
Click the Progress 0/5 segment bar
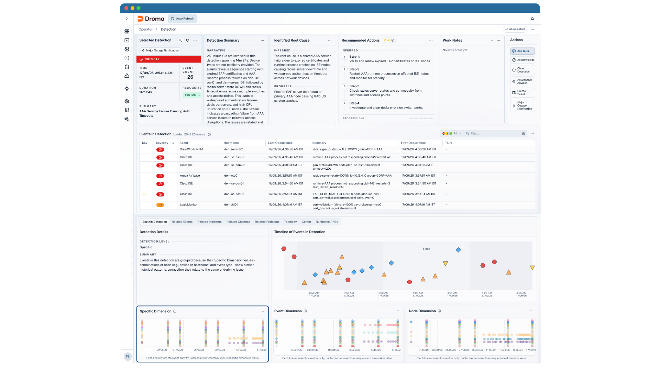[421, 118]
